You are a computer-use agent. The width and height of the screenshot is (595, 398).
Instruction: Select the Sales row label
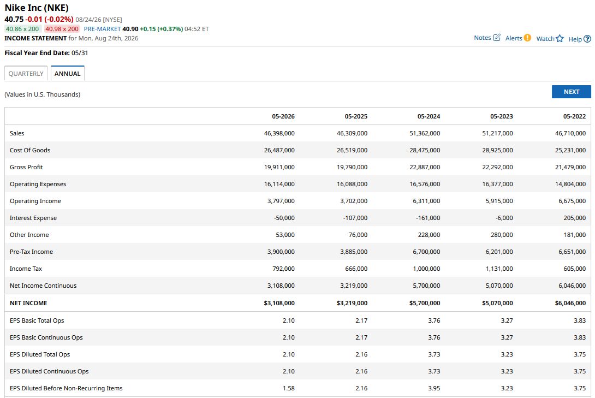coord(17,133)
